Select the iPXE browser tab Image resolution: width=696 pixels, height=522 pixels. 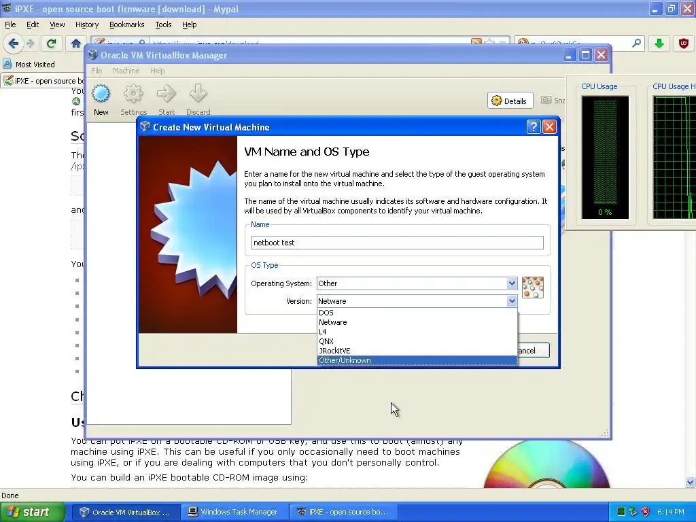click(x=43, y=80)
